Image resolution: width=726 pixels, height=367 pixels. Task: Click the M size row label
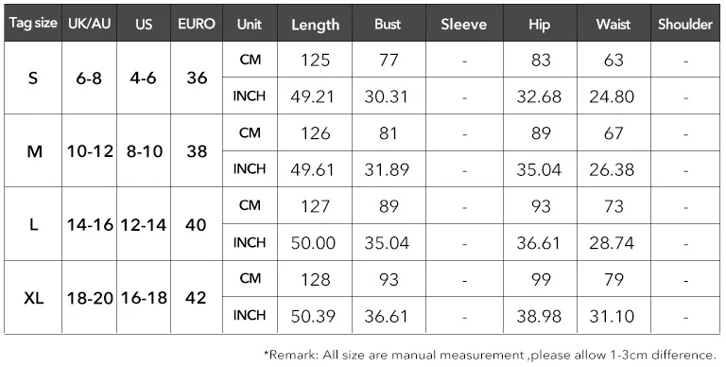click(33, 151)
